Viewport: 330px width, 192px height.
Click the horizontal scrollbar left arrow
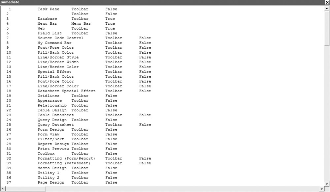coord(3,189)
